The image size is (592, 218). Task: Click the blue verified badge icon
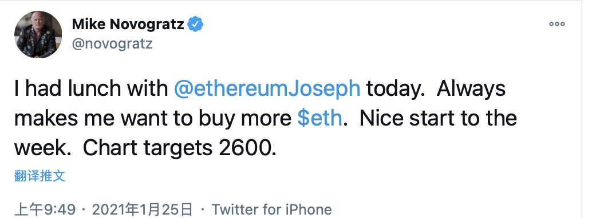196,24
